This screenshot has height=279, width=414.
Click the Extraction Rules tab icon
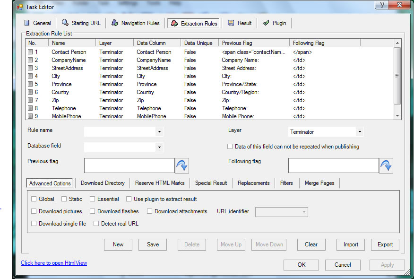174,23
